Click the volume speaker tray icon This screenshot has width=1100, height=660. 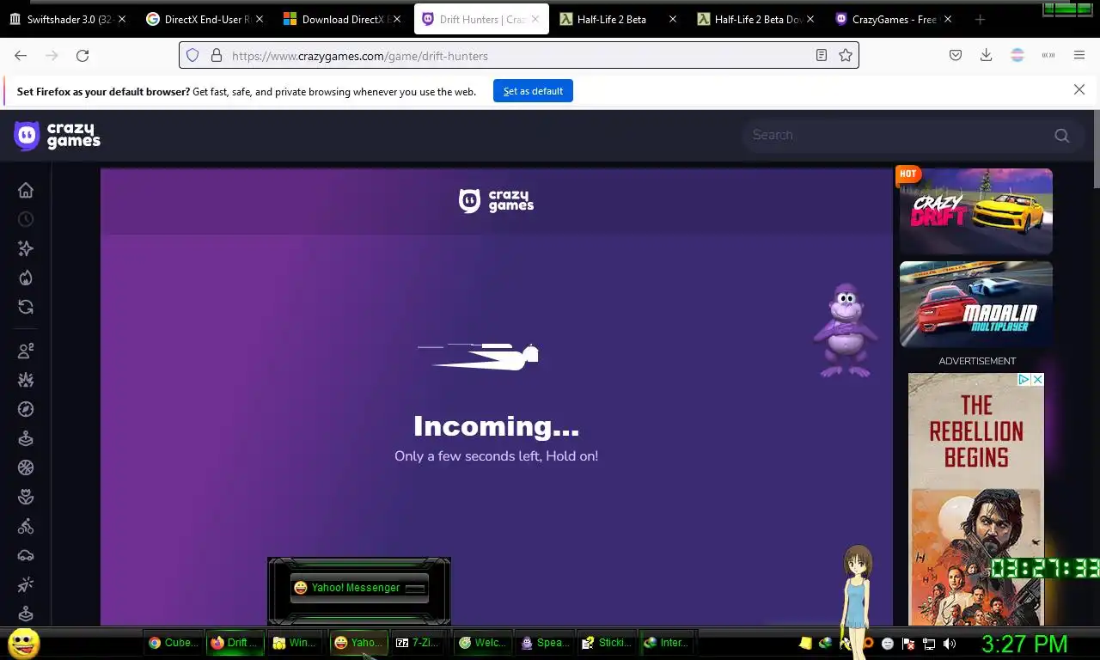pos(950,643)
